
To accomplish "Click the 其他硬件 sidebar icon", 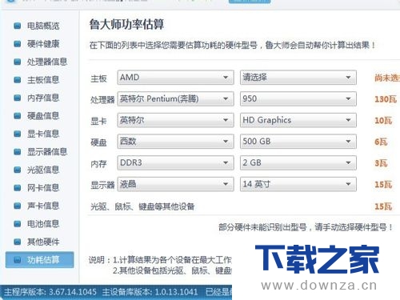I will coord(18,242).
